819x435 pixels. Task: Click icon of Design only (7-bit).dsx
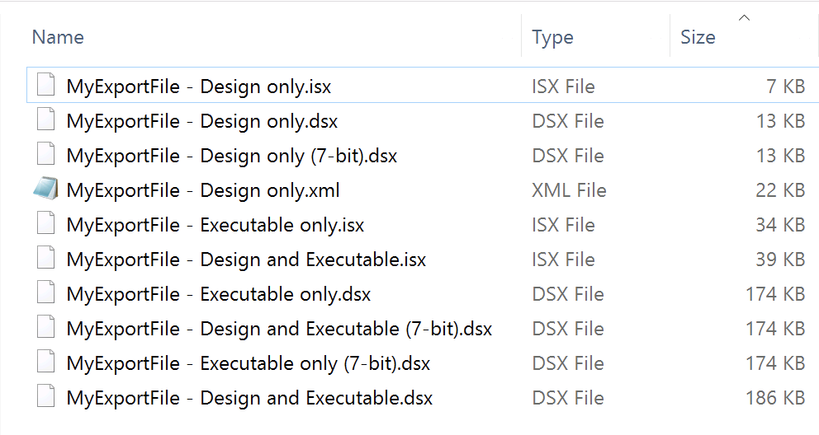click(x=46, y=156)
